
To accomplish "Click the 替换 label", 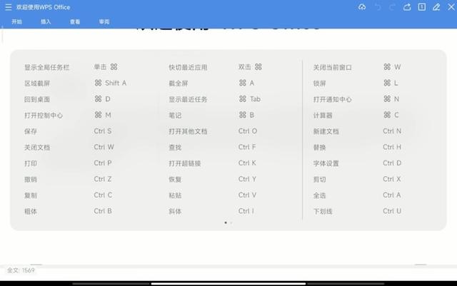I will (x=320, y=148).
